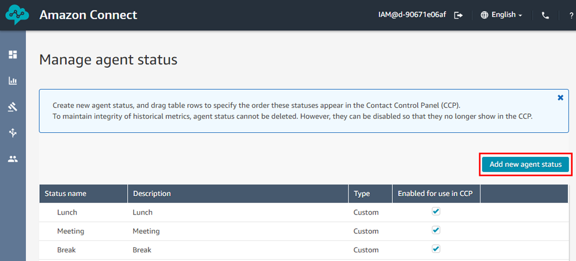Disable the Break status CCP checkbox
Screen dimensions: 576x261
(436, 250)
